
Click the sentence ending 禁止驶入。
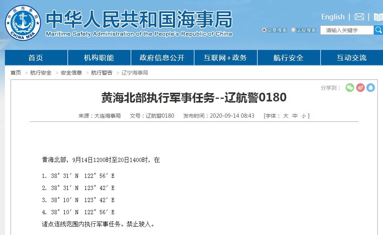[98, 224]
